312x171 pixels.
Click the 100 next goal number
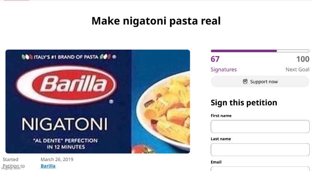point(303,59)
